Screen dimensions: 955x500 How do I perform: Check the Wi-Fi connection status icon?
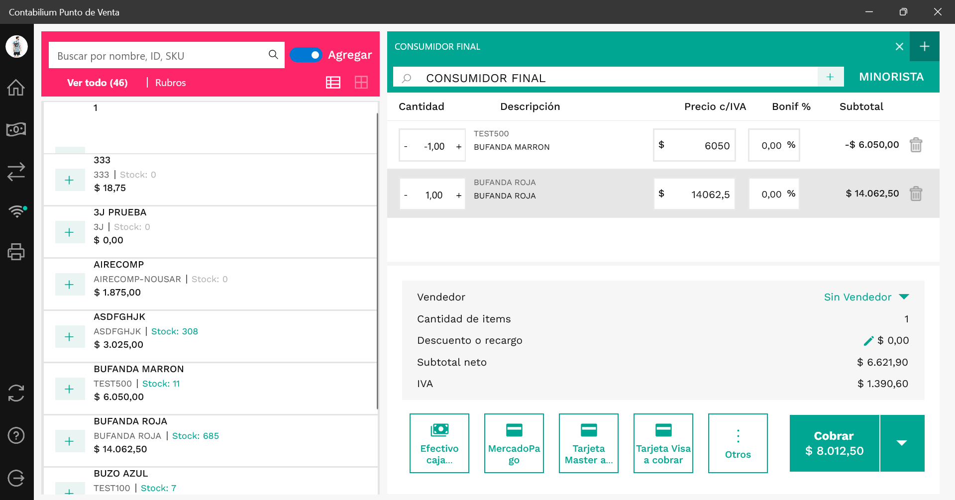click(x=17, y=211)
